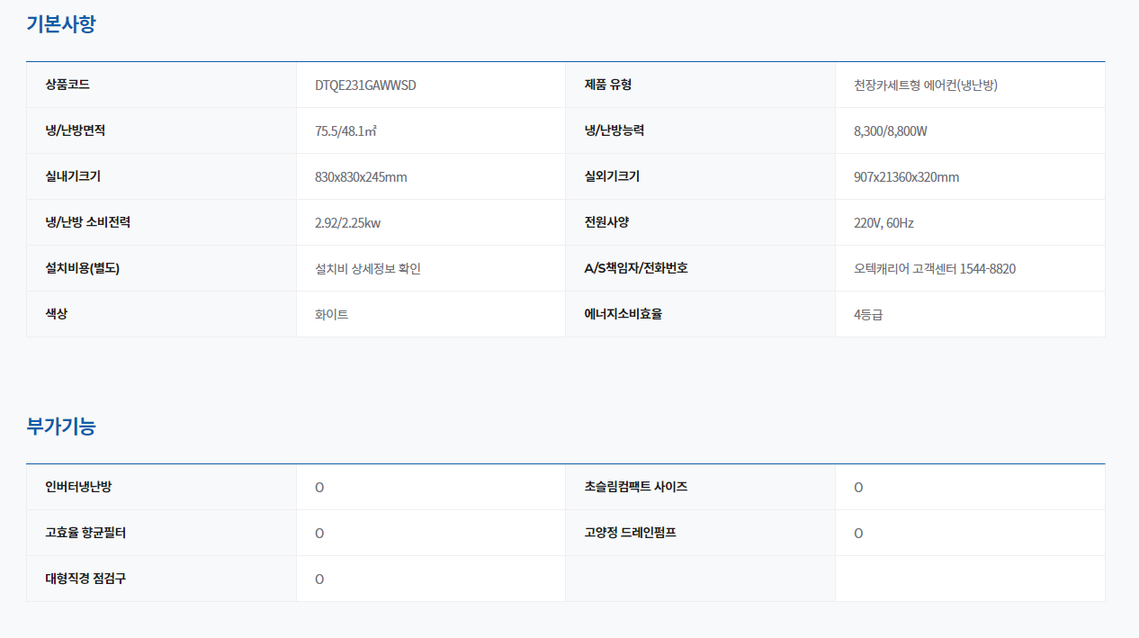The image size is (1139, 638).
Task: Click the 부가기능 section heading
Action: coord(61,427)
